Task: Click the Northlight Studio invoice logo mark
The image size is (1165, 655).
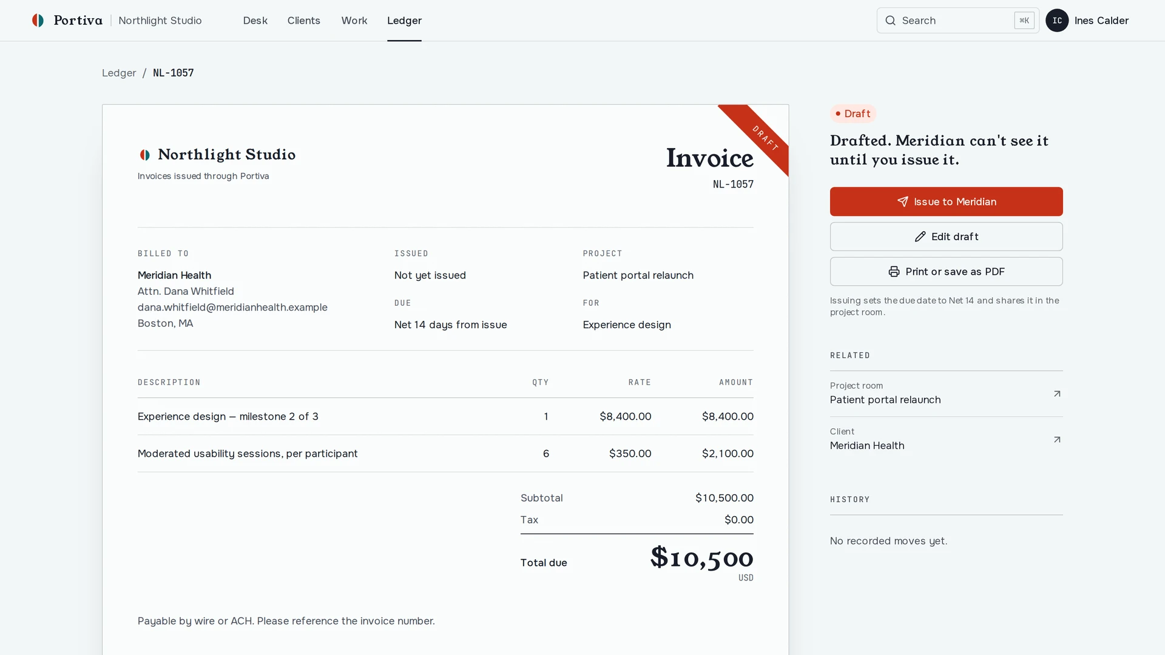Action: point(145,155)
